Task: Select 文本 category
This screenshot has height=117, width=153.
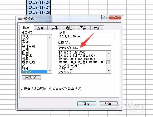Action: point(34,65)
